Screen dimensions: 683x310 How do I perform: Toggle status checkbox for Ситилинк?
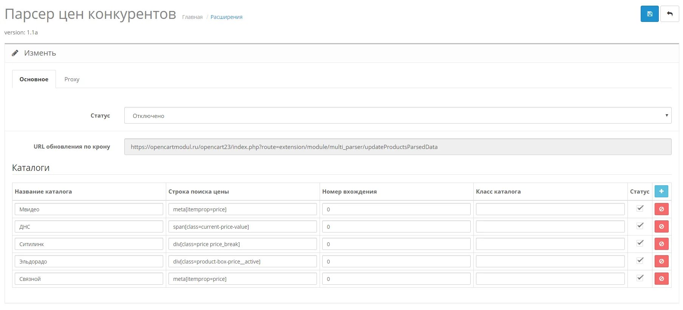coord(640,243)
